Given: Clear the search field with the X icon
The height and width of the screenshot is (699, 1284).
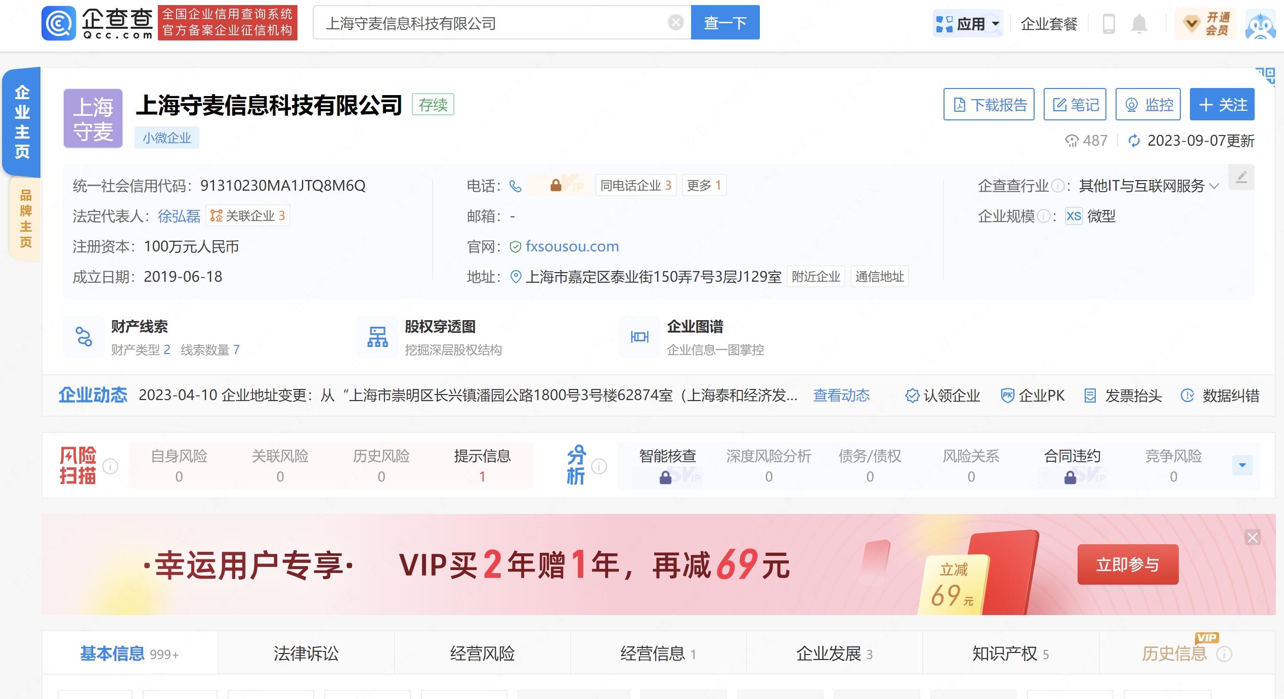Looking at the screenshot, I should click(675, 23).
